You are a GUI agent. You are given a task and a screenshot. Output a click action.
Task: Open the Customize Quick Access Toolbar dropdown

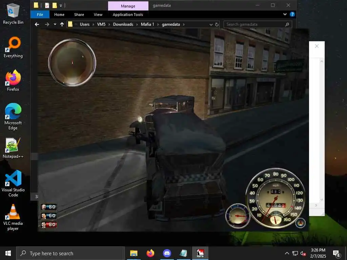tap(61, 5)
